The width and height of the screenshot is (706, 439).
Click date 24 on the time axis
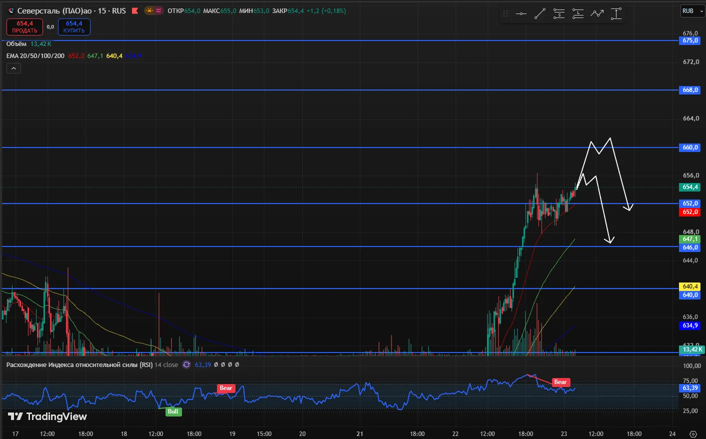672,434
